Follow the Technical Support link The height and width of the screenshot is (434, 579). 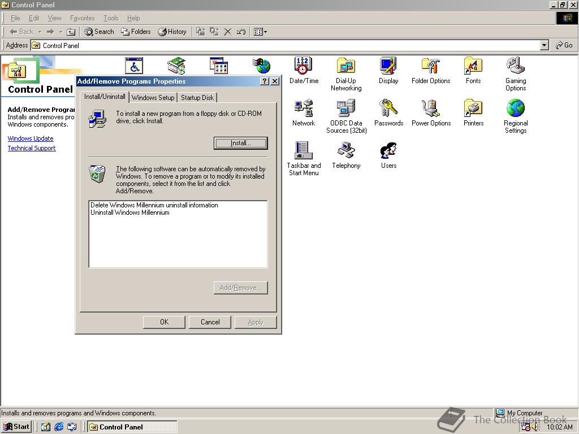(32, 148)
